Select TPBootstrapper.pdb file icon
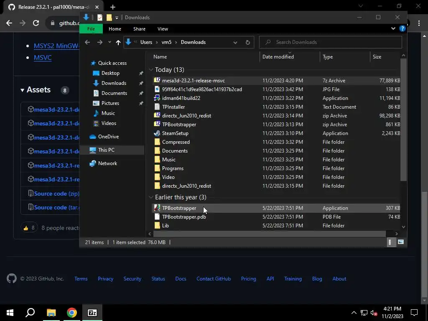 [157, 217]
